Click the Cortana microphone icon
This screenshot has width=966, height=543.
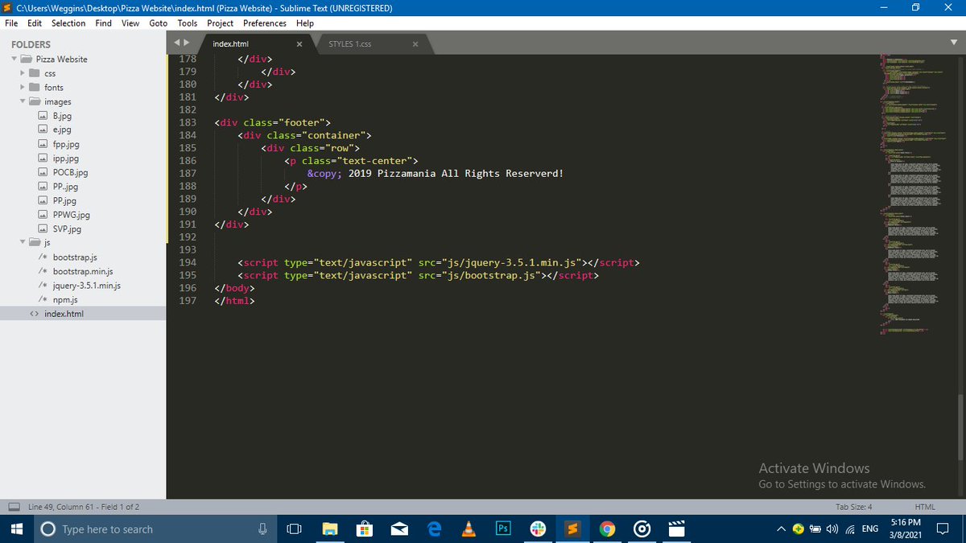click(262, 529)
